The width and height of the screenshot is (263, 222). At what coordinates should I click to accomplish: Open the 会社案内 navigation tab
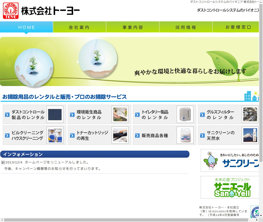coord(79,27)
